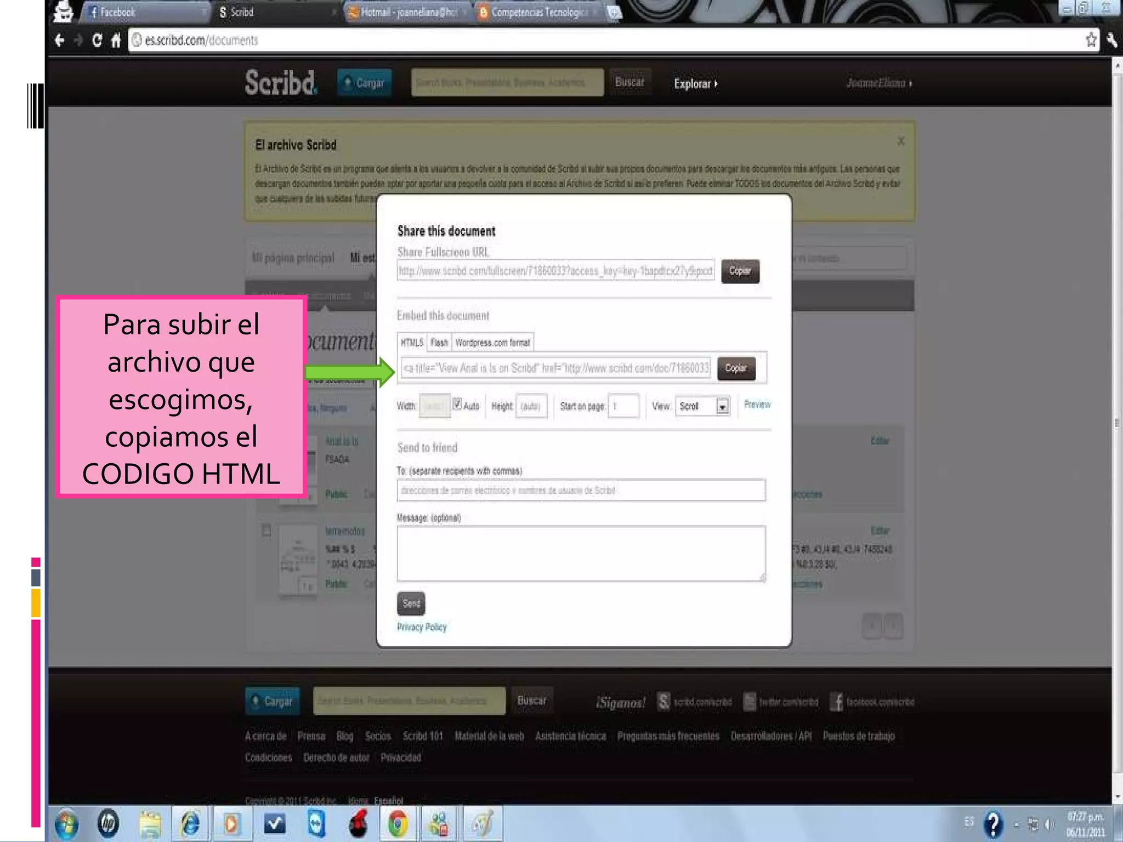Switch to Competencias Tecnologicas tab

pos(538,12)
